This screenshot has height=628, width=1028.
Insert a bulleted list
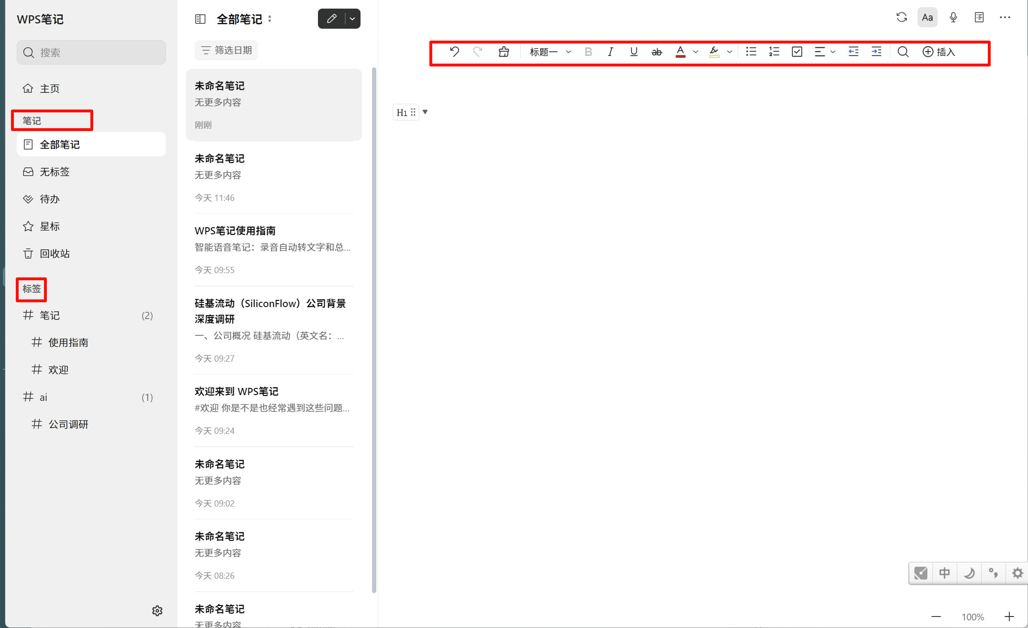pos(751,52)
